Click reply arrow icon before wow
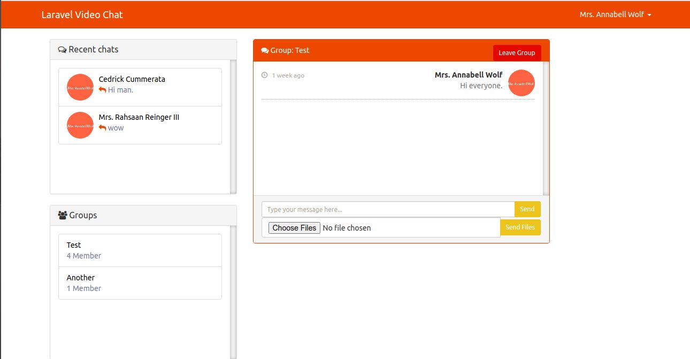Viewport: 690px width, 359px height. (x=103, y=128)
